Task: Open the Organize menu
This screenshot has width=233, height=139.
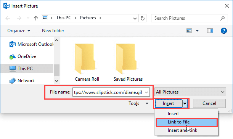Action: click(19, 31)
